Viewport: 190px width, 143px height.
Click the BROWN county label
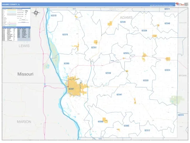182,75
